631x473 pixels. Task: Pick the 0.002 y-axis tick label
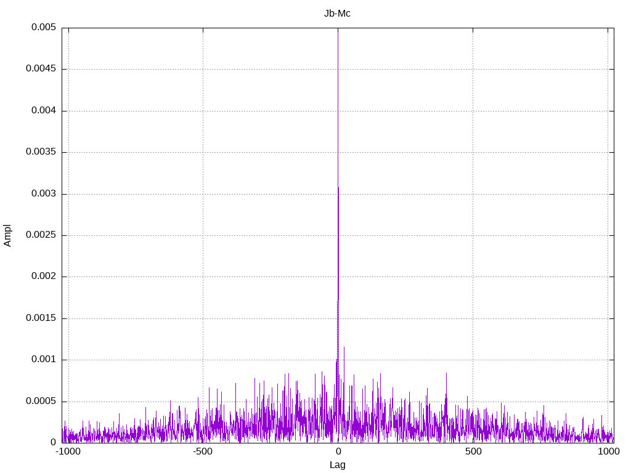pyautogui.click(x=43, y=277)
